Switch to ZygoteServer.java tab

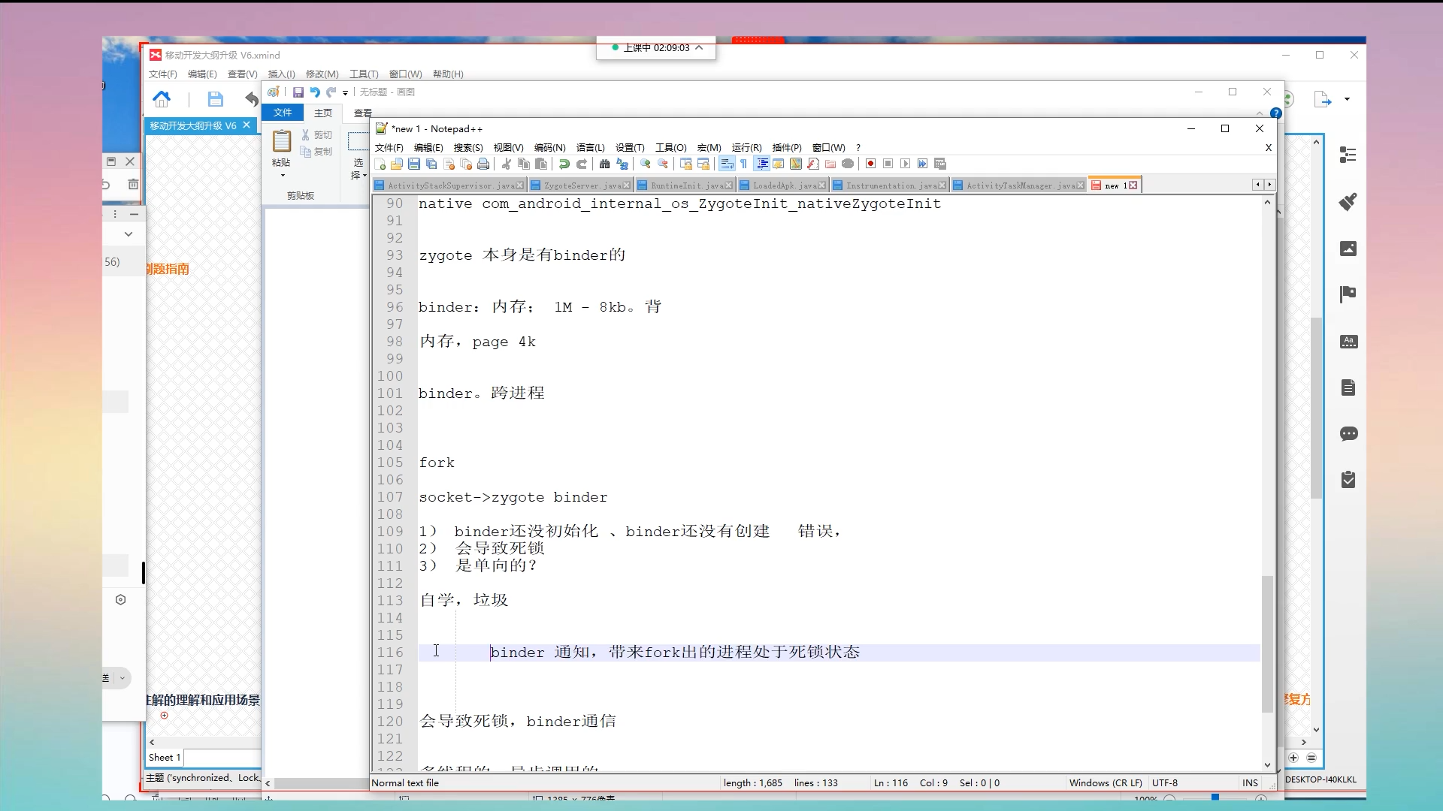click(581, 185)
